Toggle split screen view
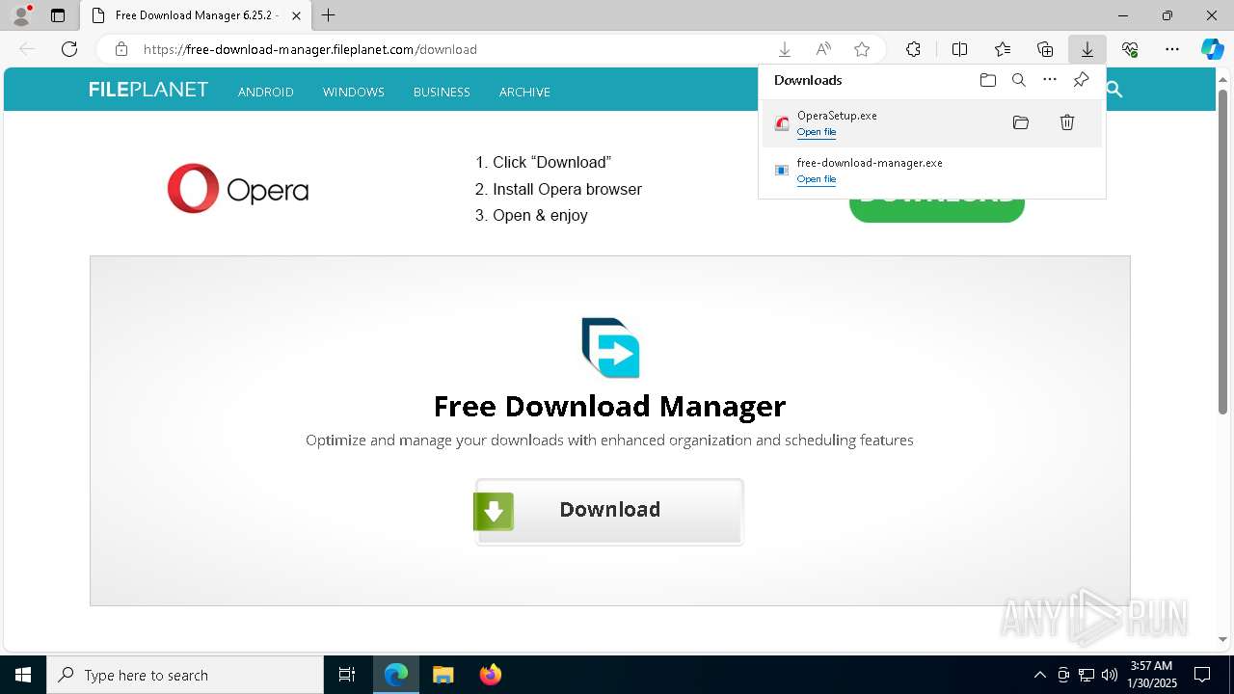1234x694 pixels. click(959, 49)
